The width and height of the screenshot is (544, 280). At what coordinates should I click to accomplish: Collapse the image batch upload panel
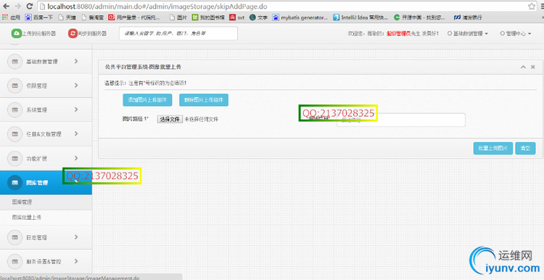tap(523, 67)
